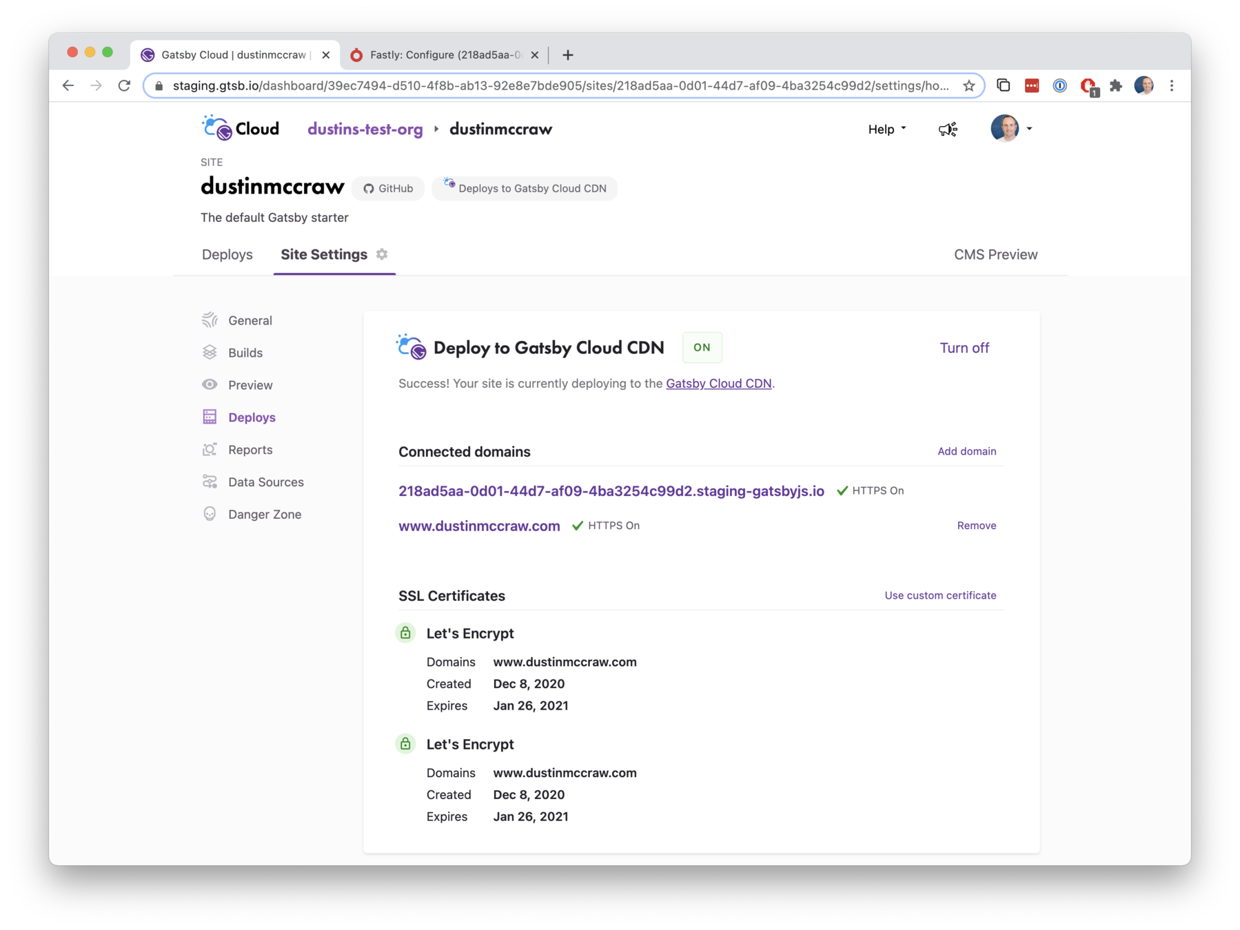This screenshot has width=1240, height=930.
Task: Go back in browser history
Action: tap(68, 85)
